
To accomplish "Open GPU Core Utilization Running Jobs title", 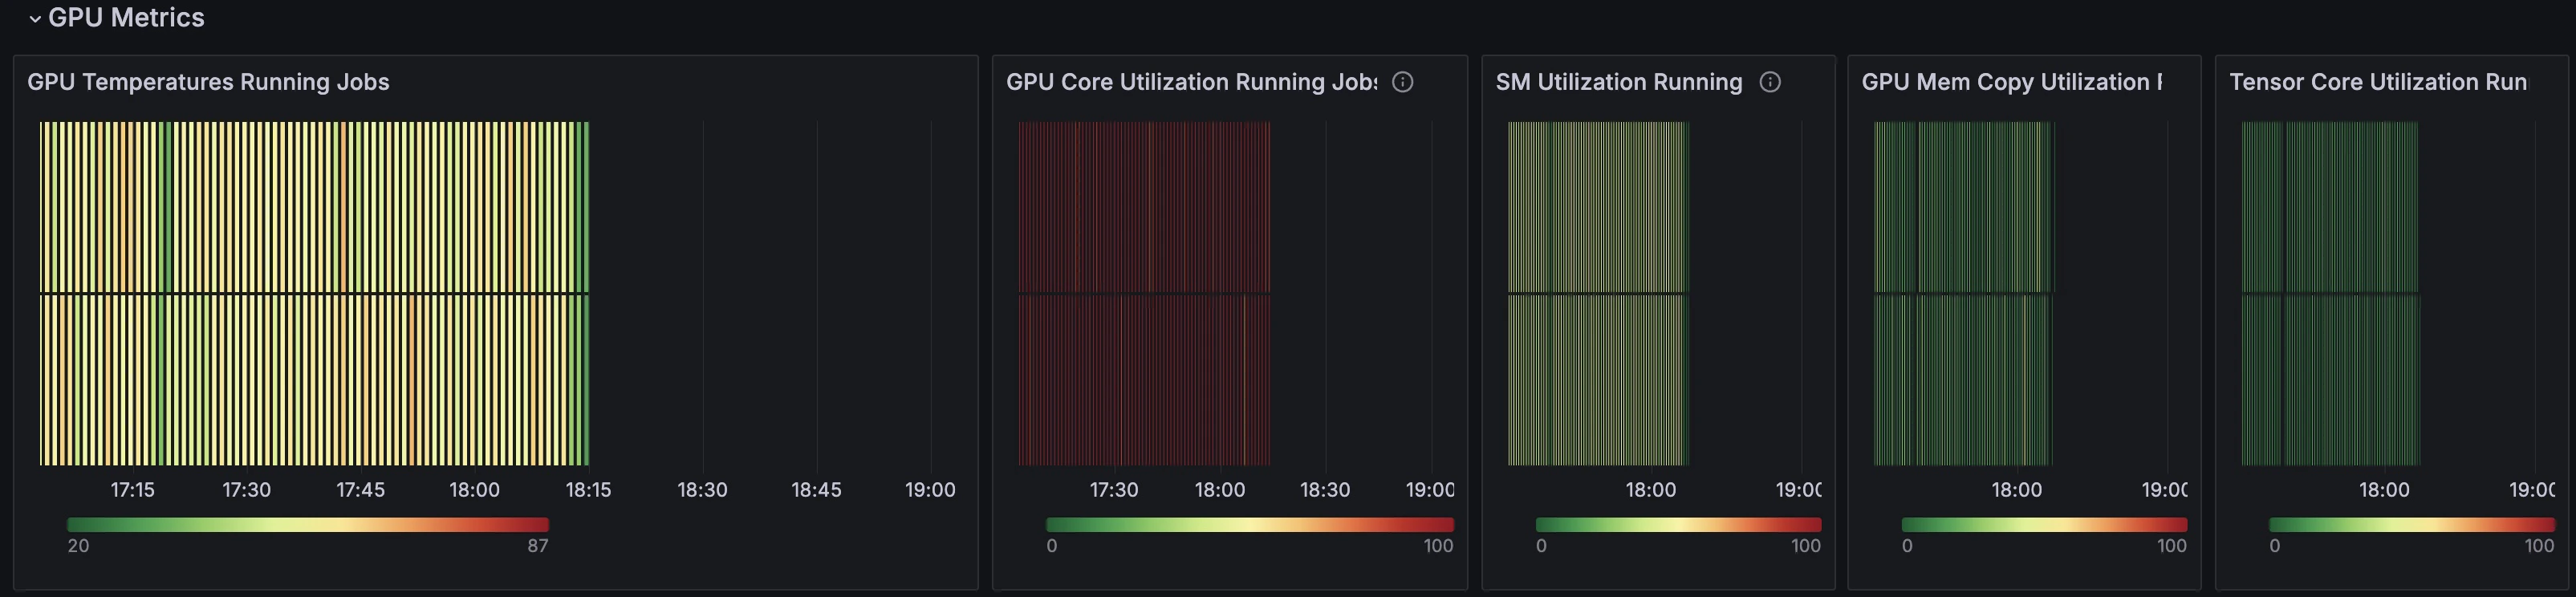I will click(x=1191, y=82).
